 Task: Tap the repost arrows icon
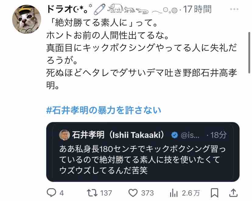tap(92, 193)
